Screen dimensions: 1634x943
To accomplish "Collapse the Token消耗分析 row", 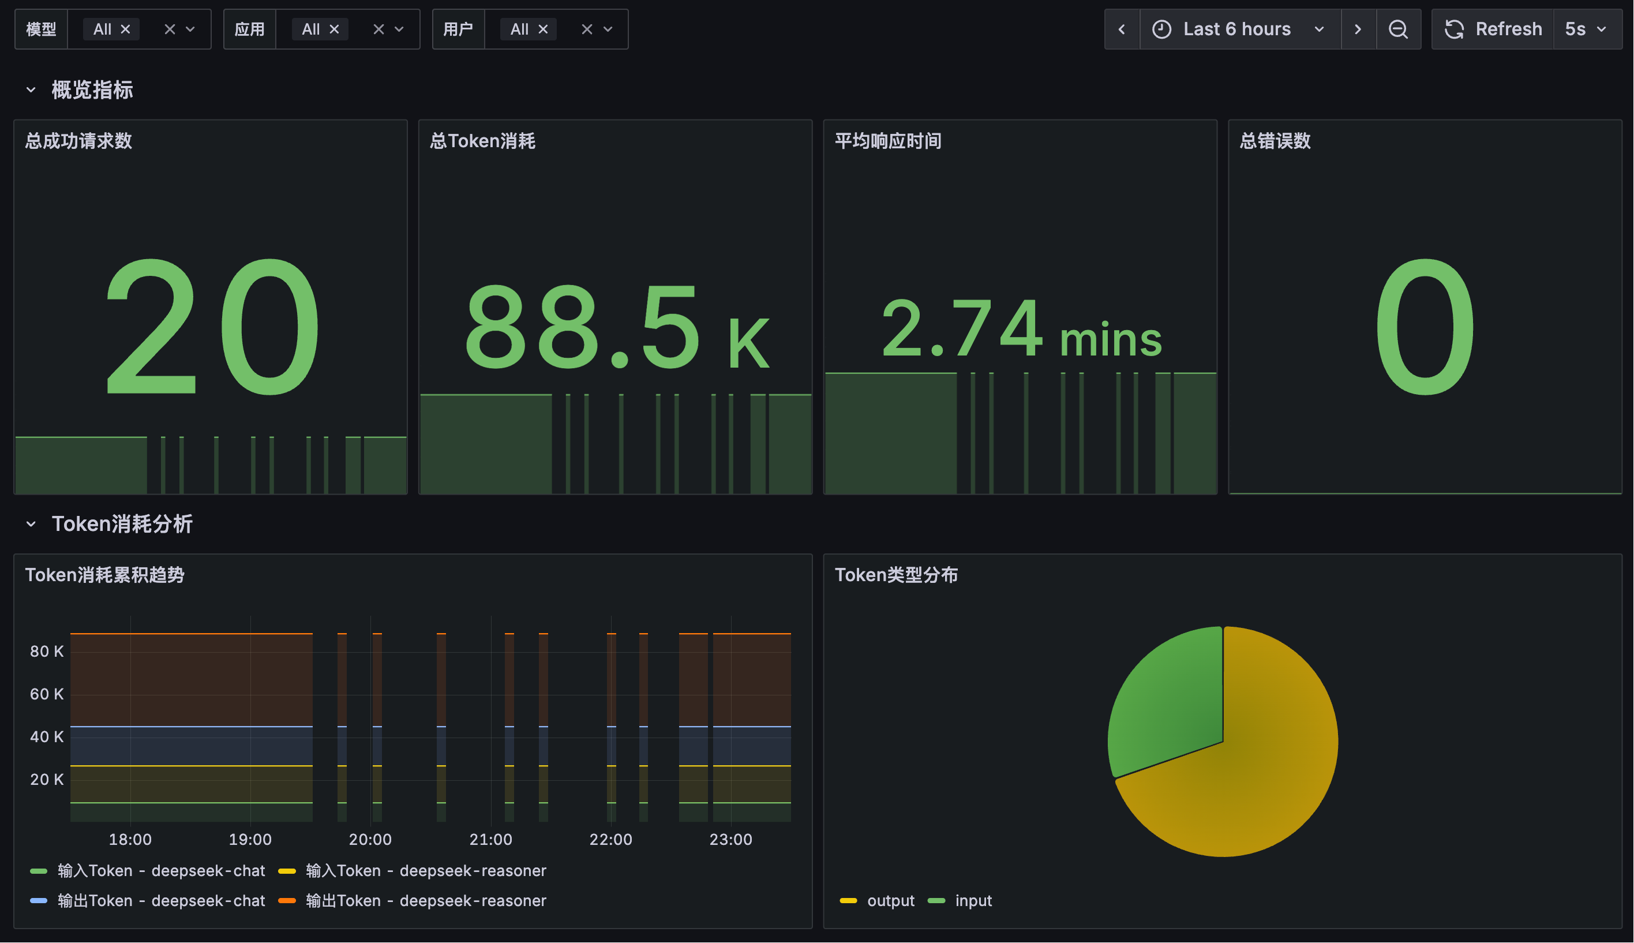I will (x=31, y=524).
